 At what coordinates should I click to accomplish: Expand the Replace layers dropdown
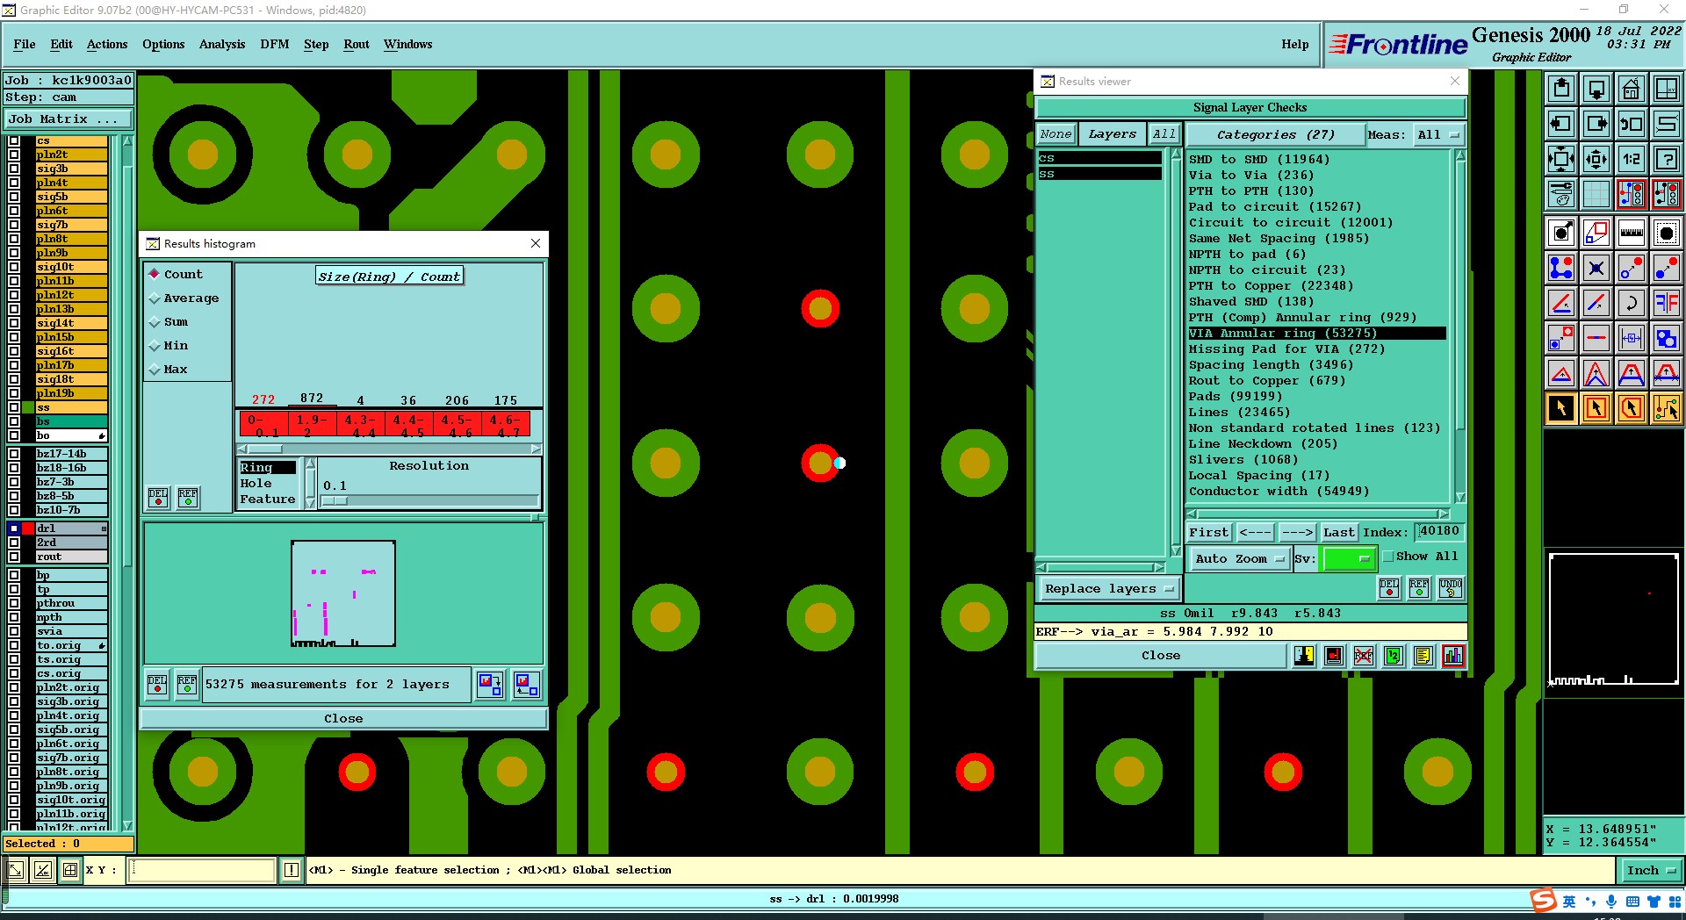pyautogui.click(x=1109, y=589)
